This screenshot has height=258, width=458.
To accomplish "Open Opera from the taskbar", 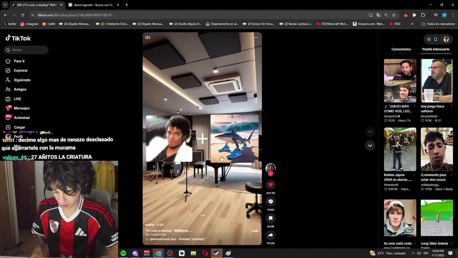I will 205,253.
